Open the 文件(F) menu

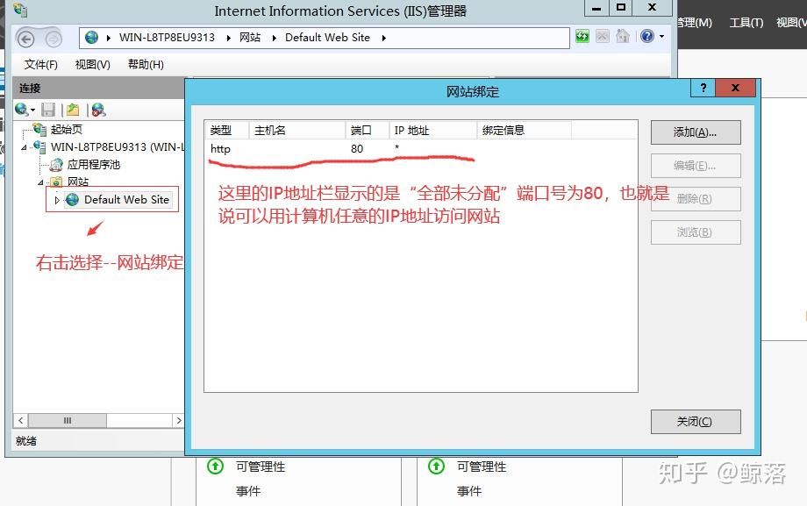[x=40, y=63]
